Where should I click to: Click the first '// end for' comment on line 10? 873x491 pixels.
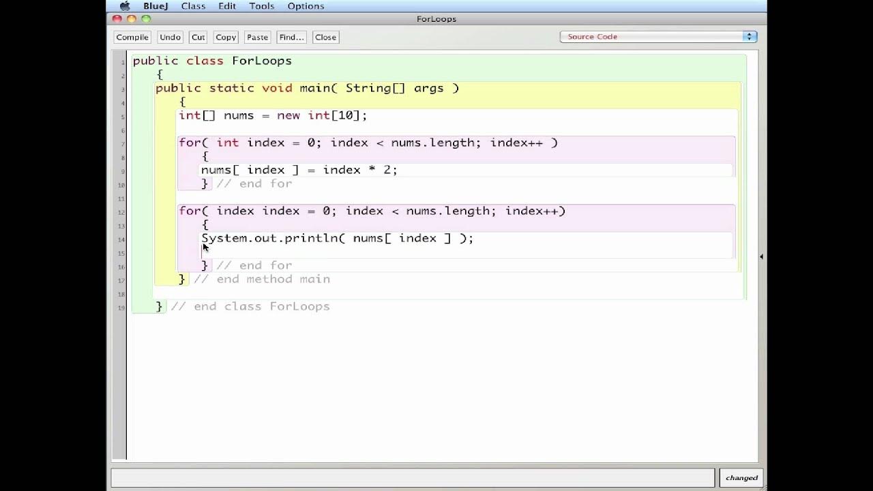pyautogui.click(x=254, y=183)
